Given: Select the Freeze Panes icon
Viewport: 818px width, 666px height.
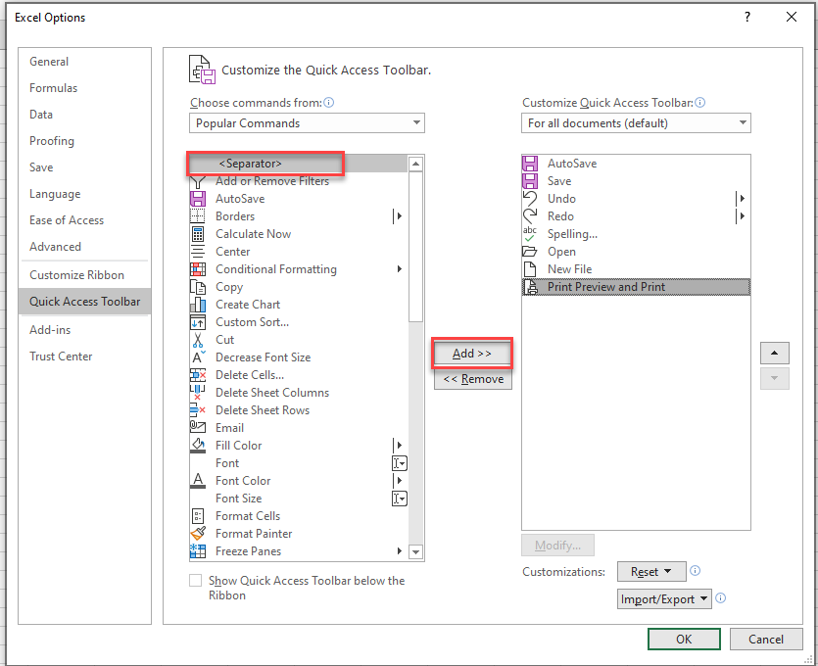Looking at the screenshot, I should [198, 551].
